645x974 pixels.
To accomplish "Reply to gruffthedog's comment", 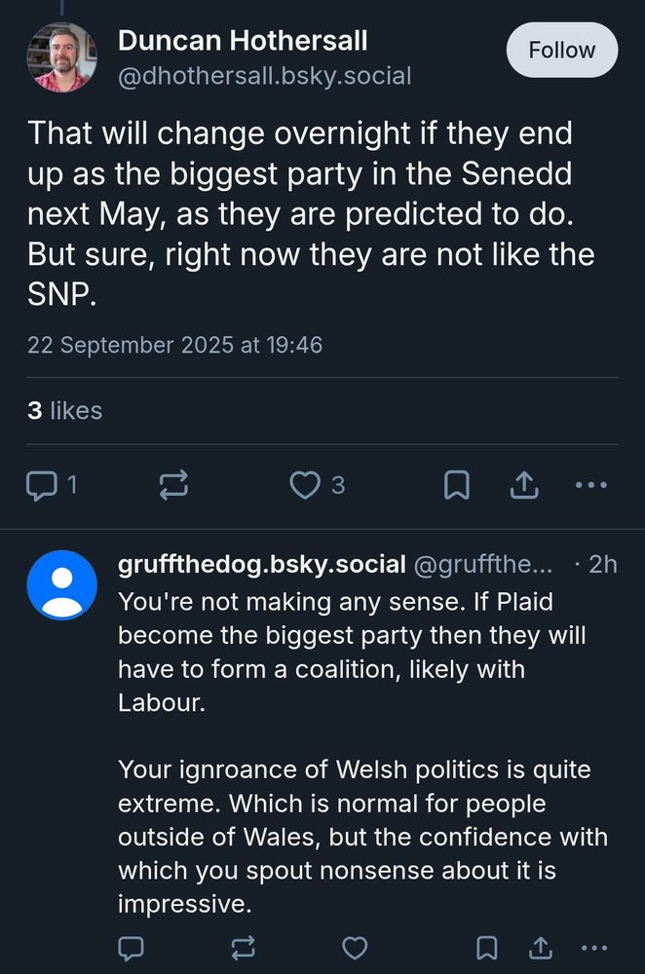I will 132,947.
